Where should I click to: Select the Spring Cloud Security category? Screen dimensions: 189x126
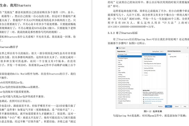124,79
